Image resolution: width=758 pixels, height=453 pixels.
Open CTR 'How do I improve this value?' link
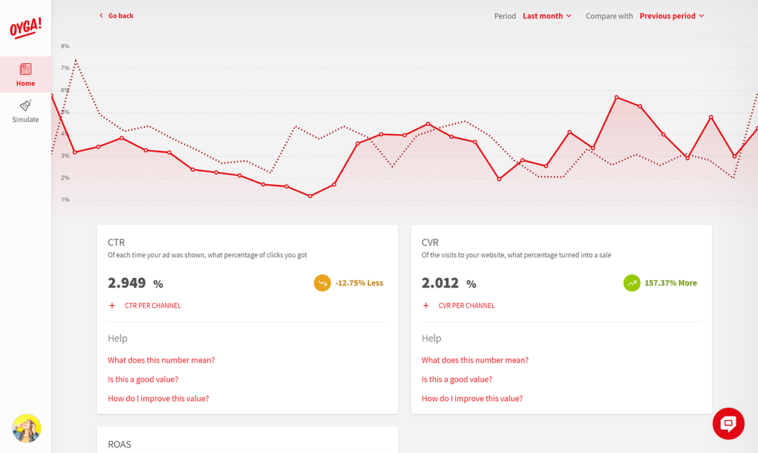click(158, 398)
